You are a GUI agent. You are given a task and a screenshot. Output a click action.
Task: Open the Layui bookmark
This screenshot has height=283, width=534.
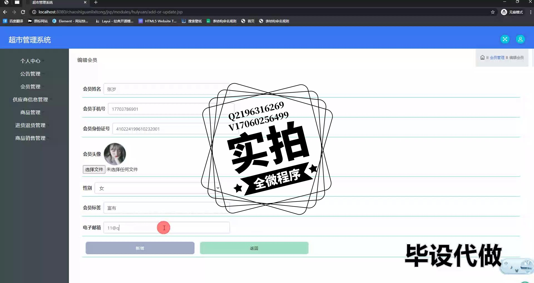(114, 21)
